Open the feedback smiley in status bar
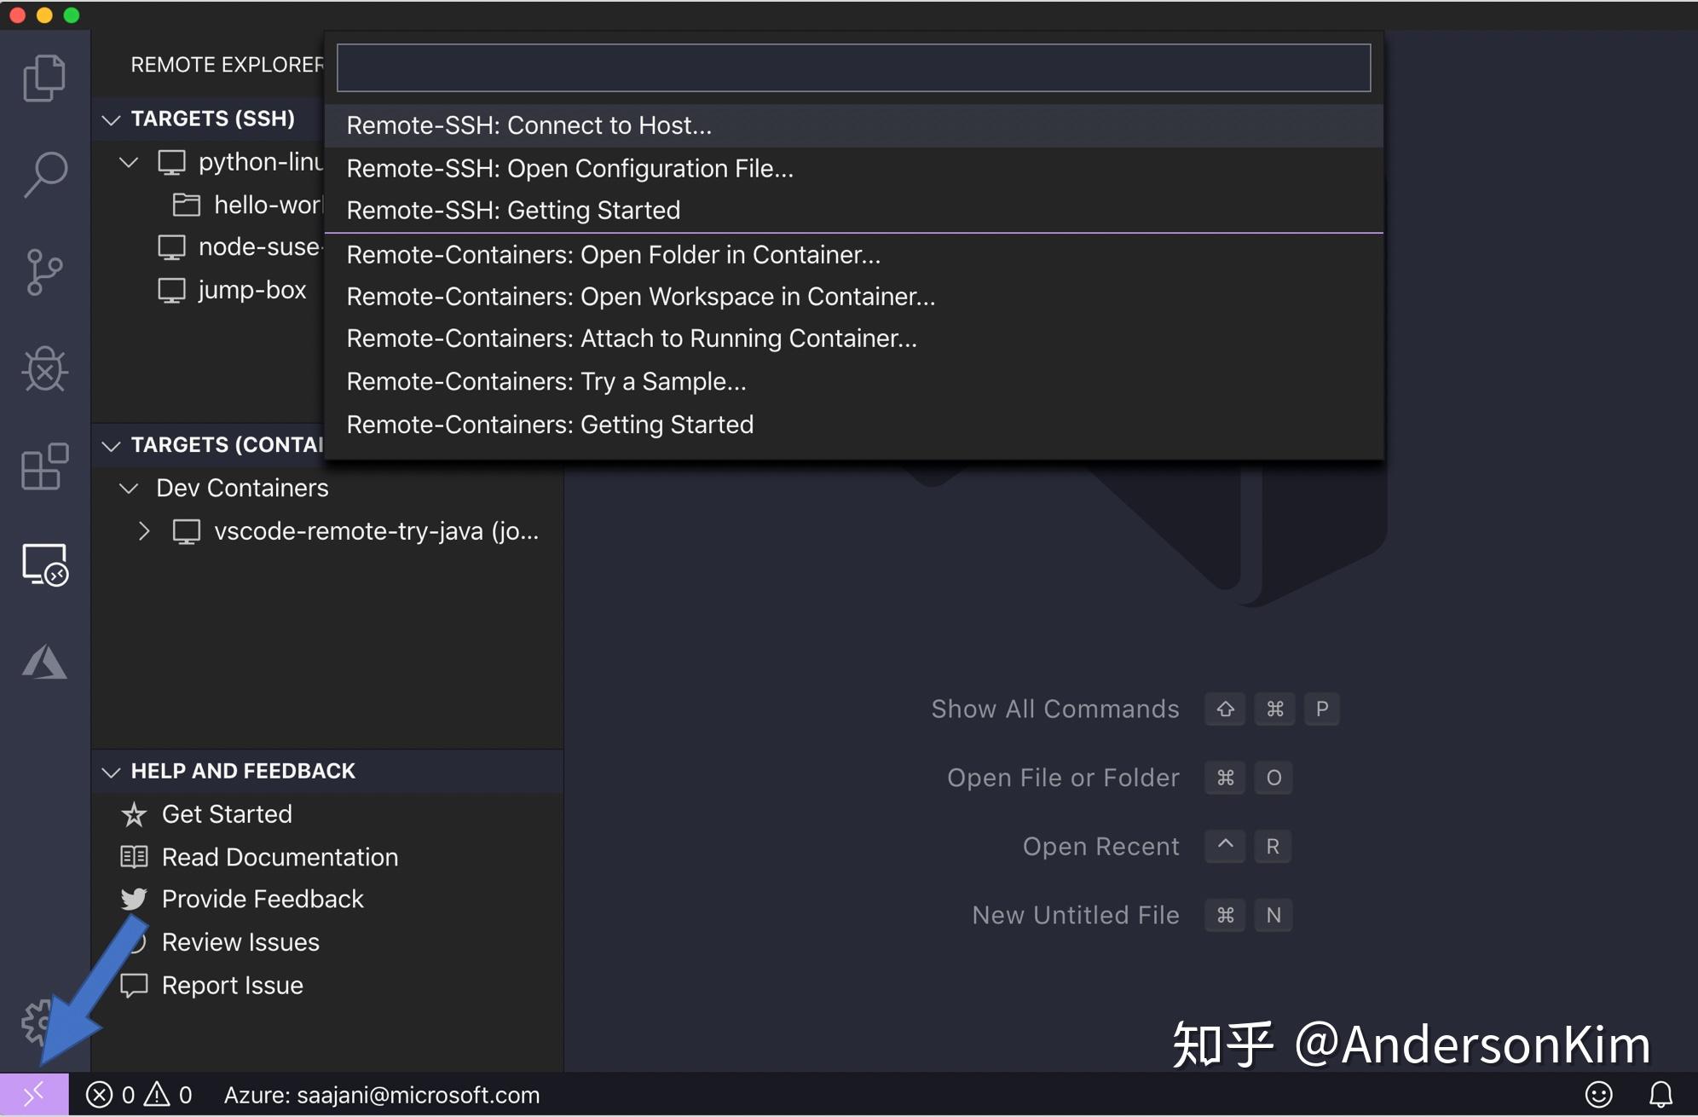Image resolution: width=1698 pixels, height=1117 pixels. (x=1599, y=1095)
